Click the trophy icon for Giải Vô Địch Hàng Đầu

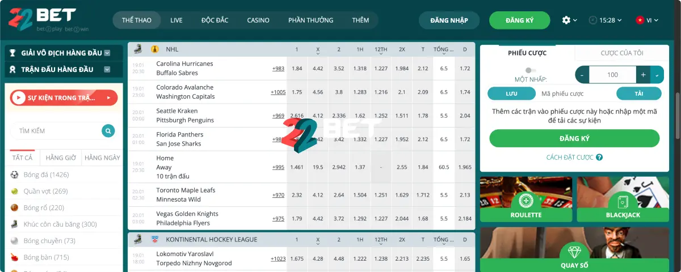[12, 53]
